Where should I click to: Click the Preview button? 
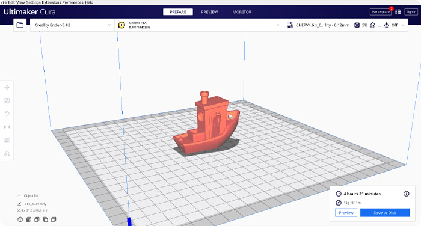pyautogui.click(x=346, y=213)
